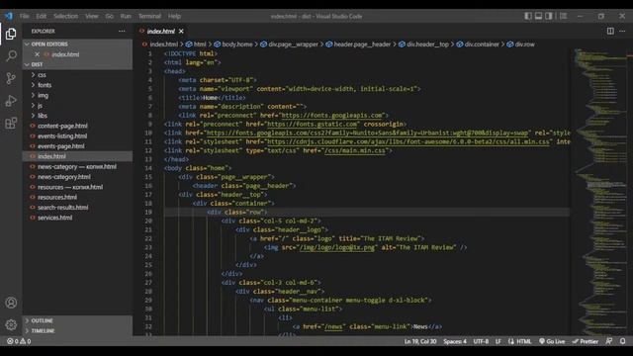Click index.html in Open Editors list
The width and height of the screenshot is (633, 356).
[65, 54]
